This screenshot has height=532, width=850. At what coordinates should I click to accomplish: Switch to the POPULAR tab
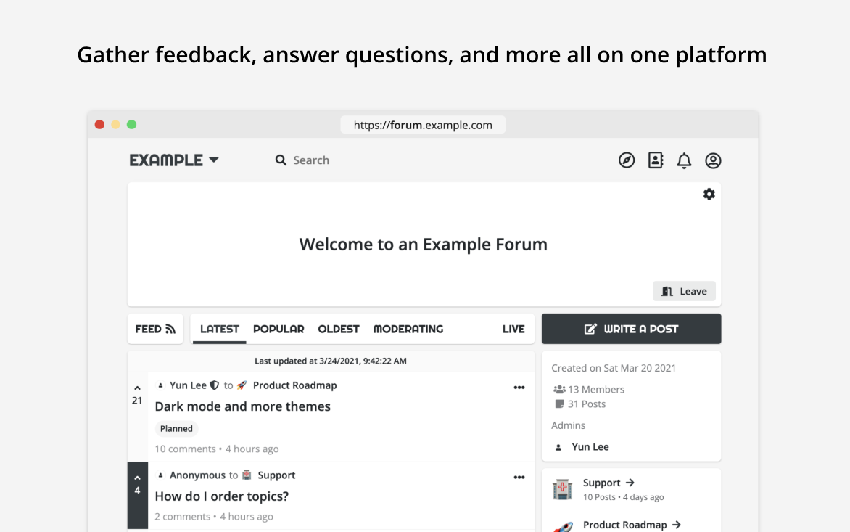point(278,329)
